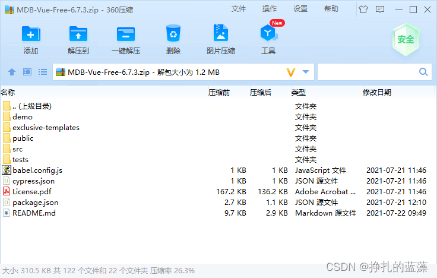Screen dimensions: 437x278
Task: Select the src folder
Action: 217,149
